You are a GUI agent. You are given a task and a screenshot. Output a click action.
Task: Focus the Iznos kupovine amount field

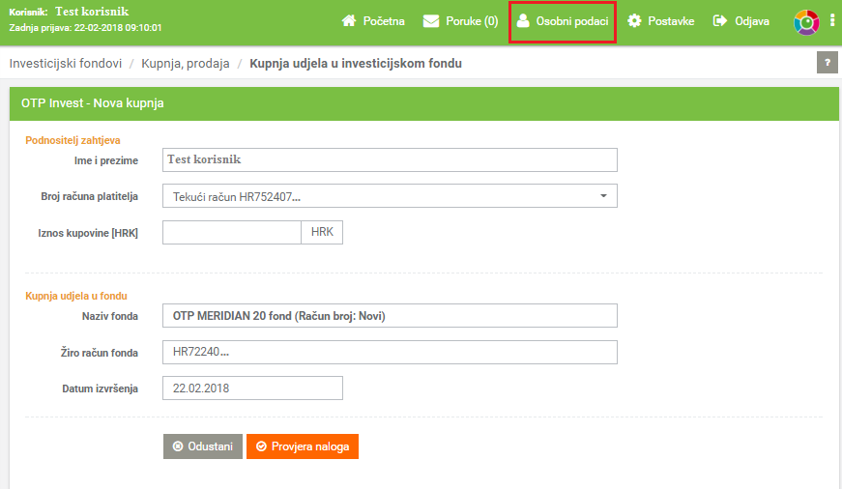[232, 233]
